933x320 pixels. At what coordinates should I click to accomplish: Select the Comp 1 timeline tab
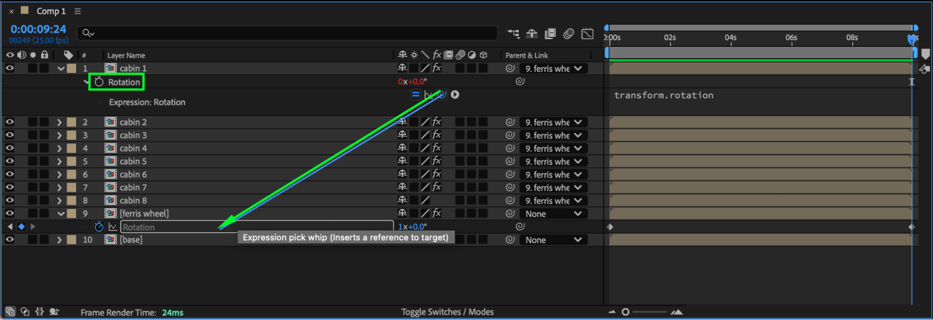click(51, 11)
